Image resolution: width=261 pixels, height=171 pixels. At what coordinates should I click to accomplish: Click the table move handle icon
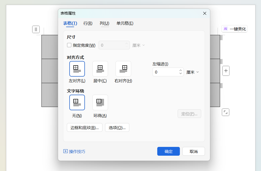(x=36, y=29)
